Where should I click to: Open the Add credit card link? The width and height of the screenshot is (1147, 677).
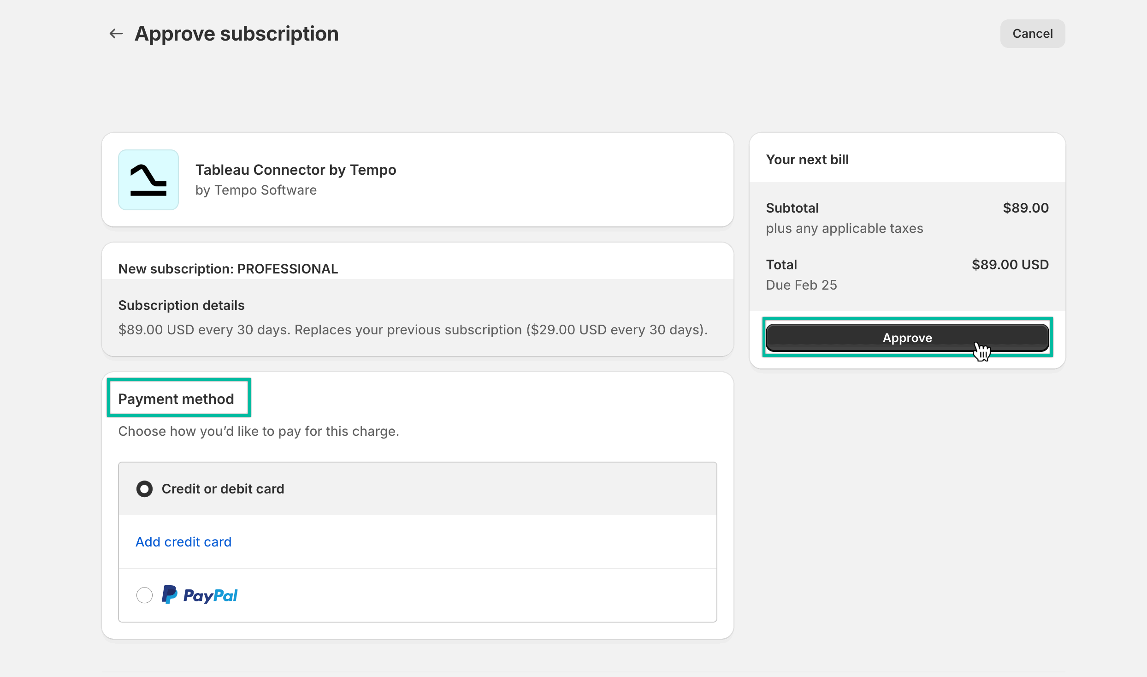[183, 541]
